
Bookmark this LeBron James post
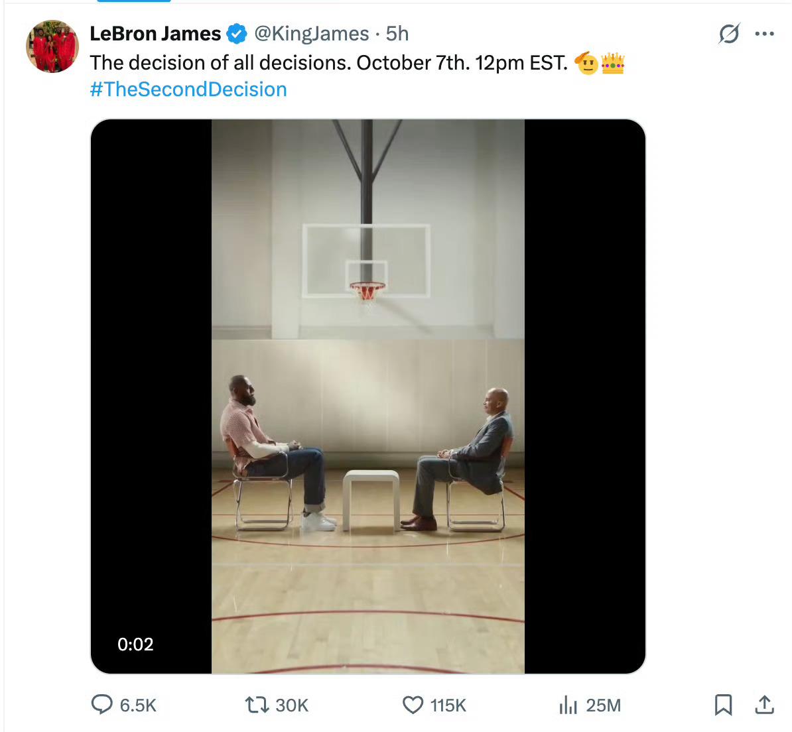(723, 705)
